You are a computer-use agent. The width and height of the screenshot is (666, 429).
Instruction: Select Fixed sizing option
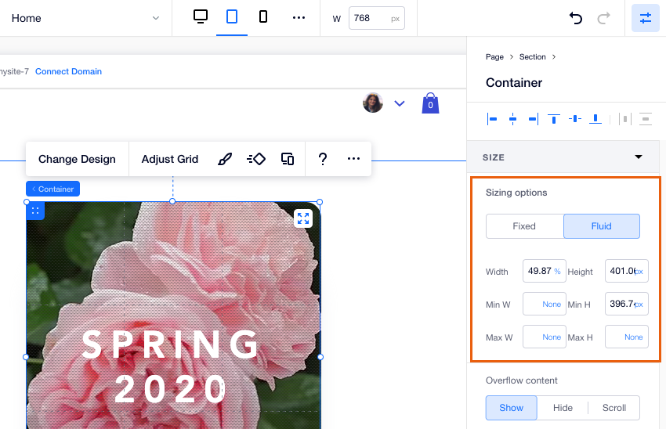524,226
